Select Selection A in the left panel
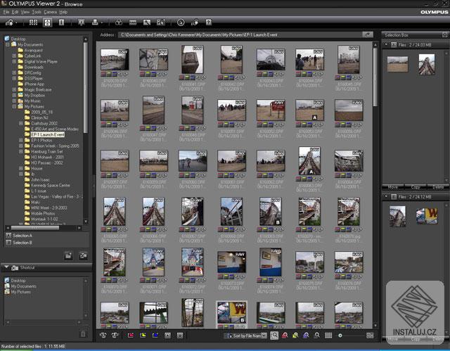The height and width of the screenshot is (351, 450). [x=22, y=235]
